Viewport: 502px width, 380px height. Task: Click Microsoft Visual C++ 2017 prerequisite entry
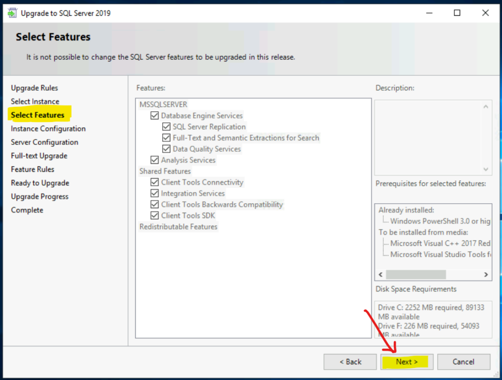[440, 243]
